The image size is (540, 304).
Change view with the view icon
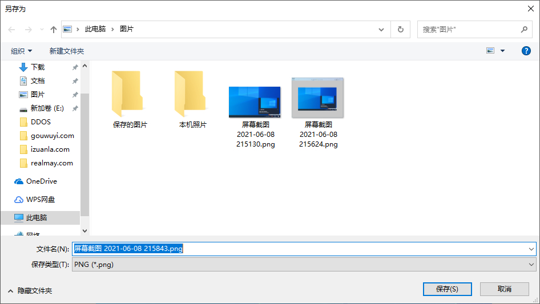pos(490,51)
